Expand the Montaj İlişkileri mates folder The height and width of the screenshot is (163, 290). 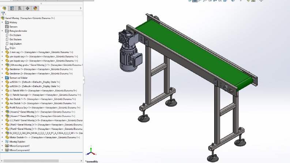tap(2, 141)
